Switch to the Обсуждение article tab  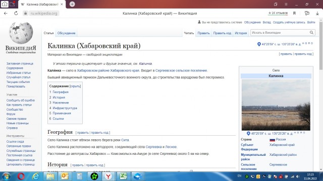[x=66, y=33]
